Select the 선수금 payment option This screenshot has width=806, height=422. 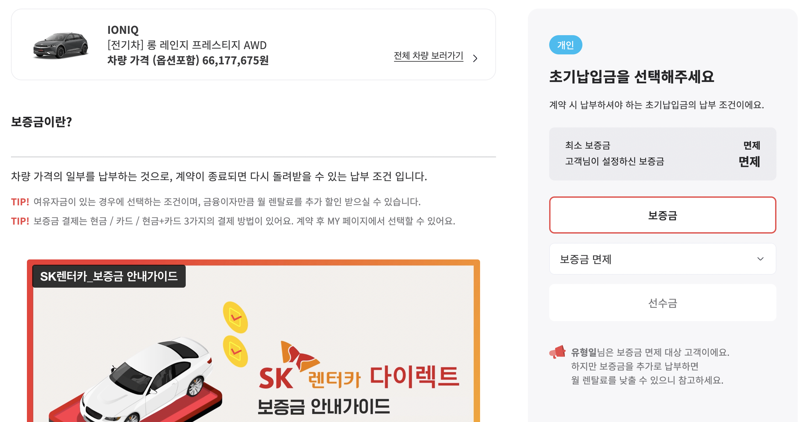[x=662, y=303]
